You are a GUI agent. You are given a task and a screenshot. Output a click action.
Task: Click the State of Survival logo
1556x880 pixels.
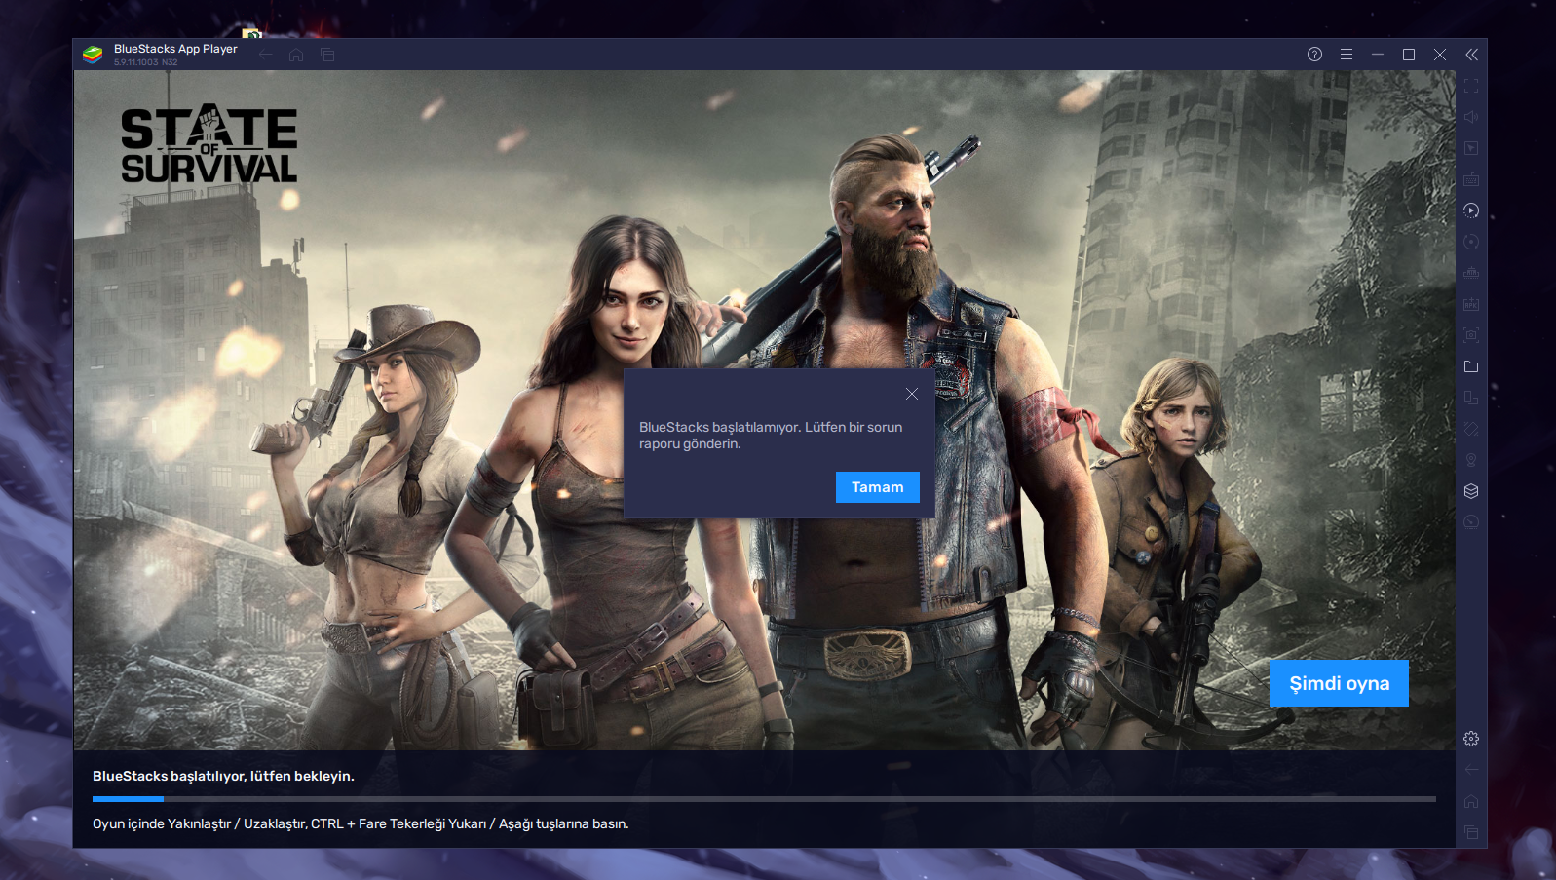[x=209, y=143]
